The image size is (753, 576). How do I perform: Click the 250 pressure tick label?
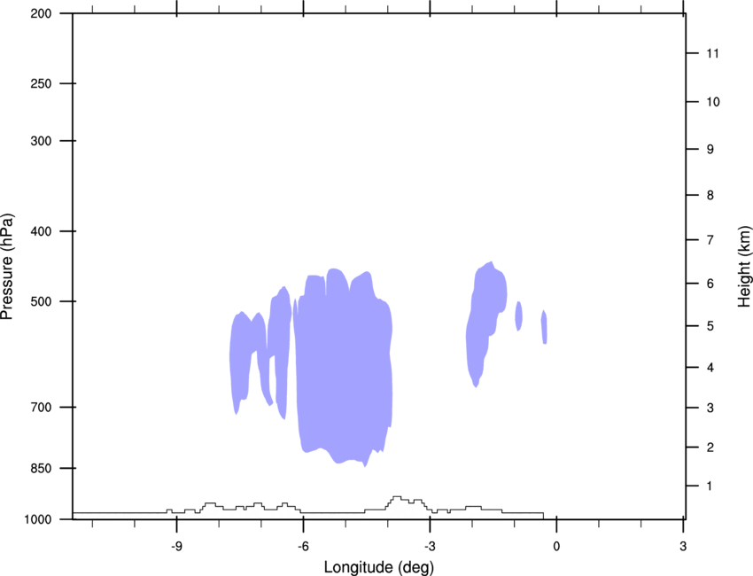pos(41,83)
